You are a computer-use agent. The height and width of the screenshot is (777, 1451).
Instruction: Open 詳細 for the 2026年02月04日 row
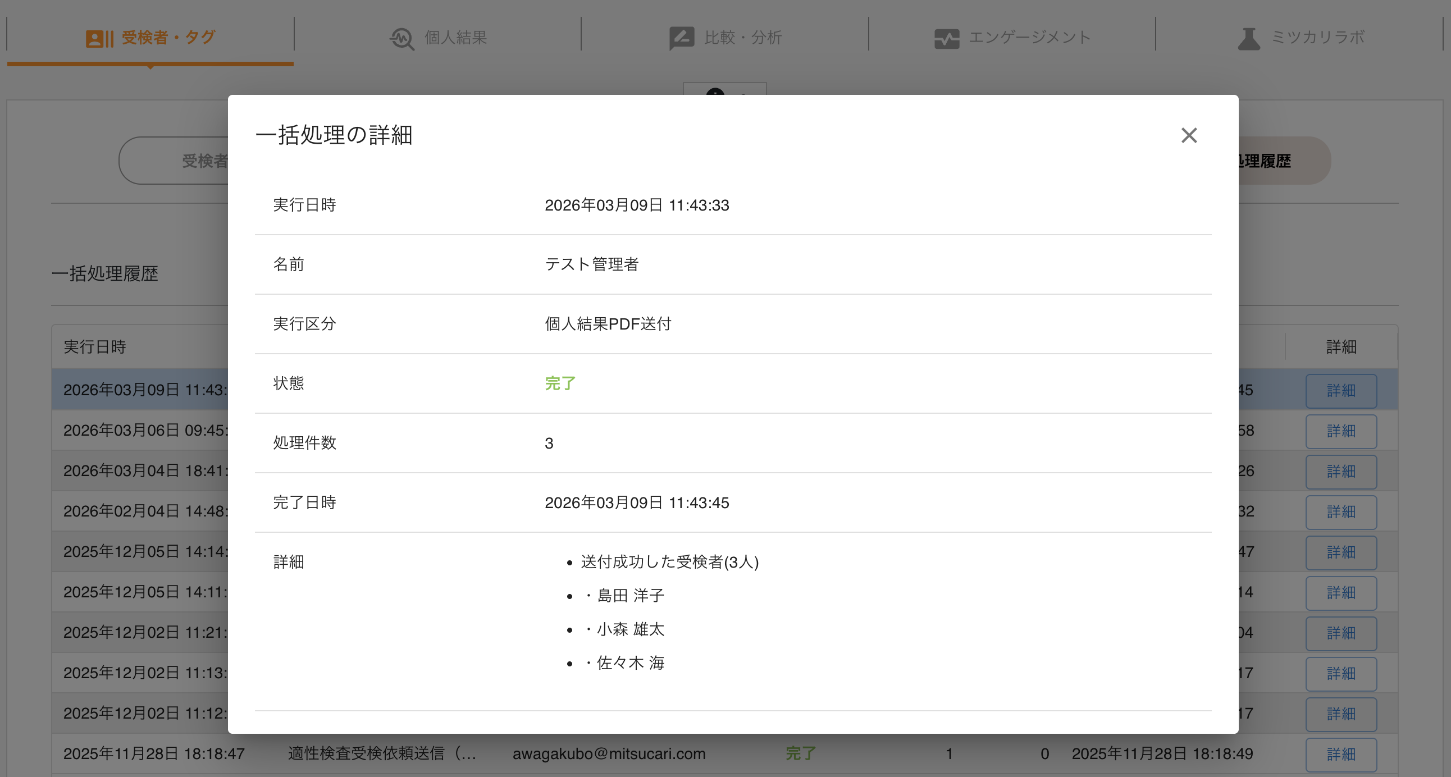click(x=1340, y=512)
